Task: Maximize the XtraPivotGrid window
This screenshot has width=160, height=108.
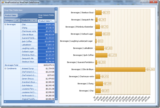Action: click(147, 2)
